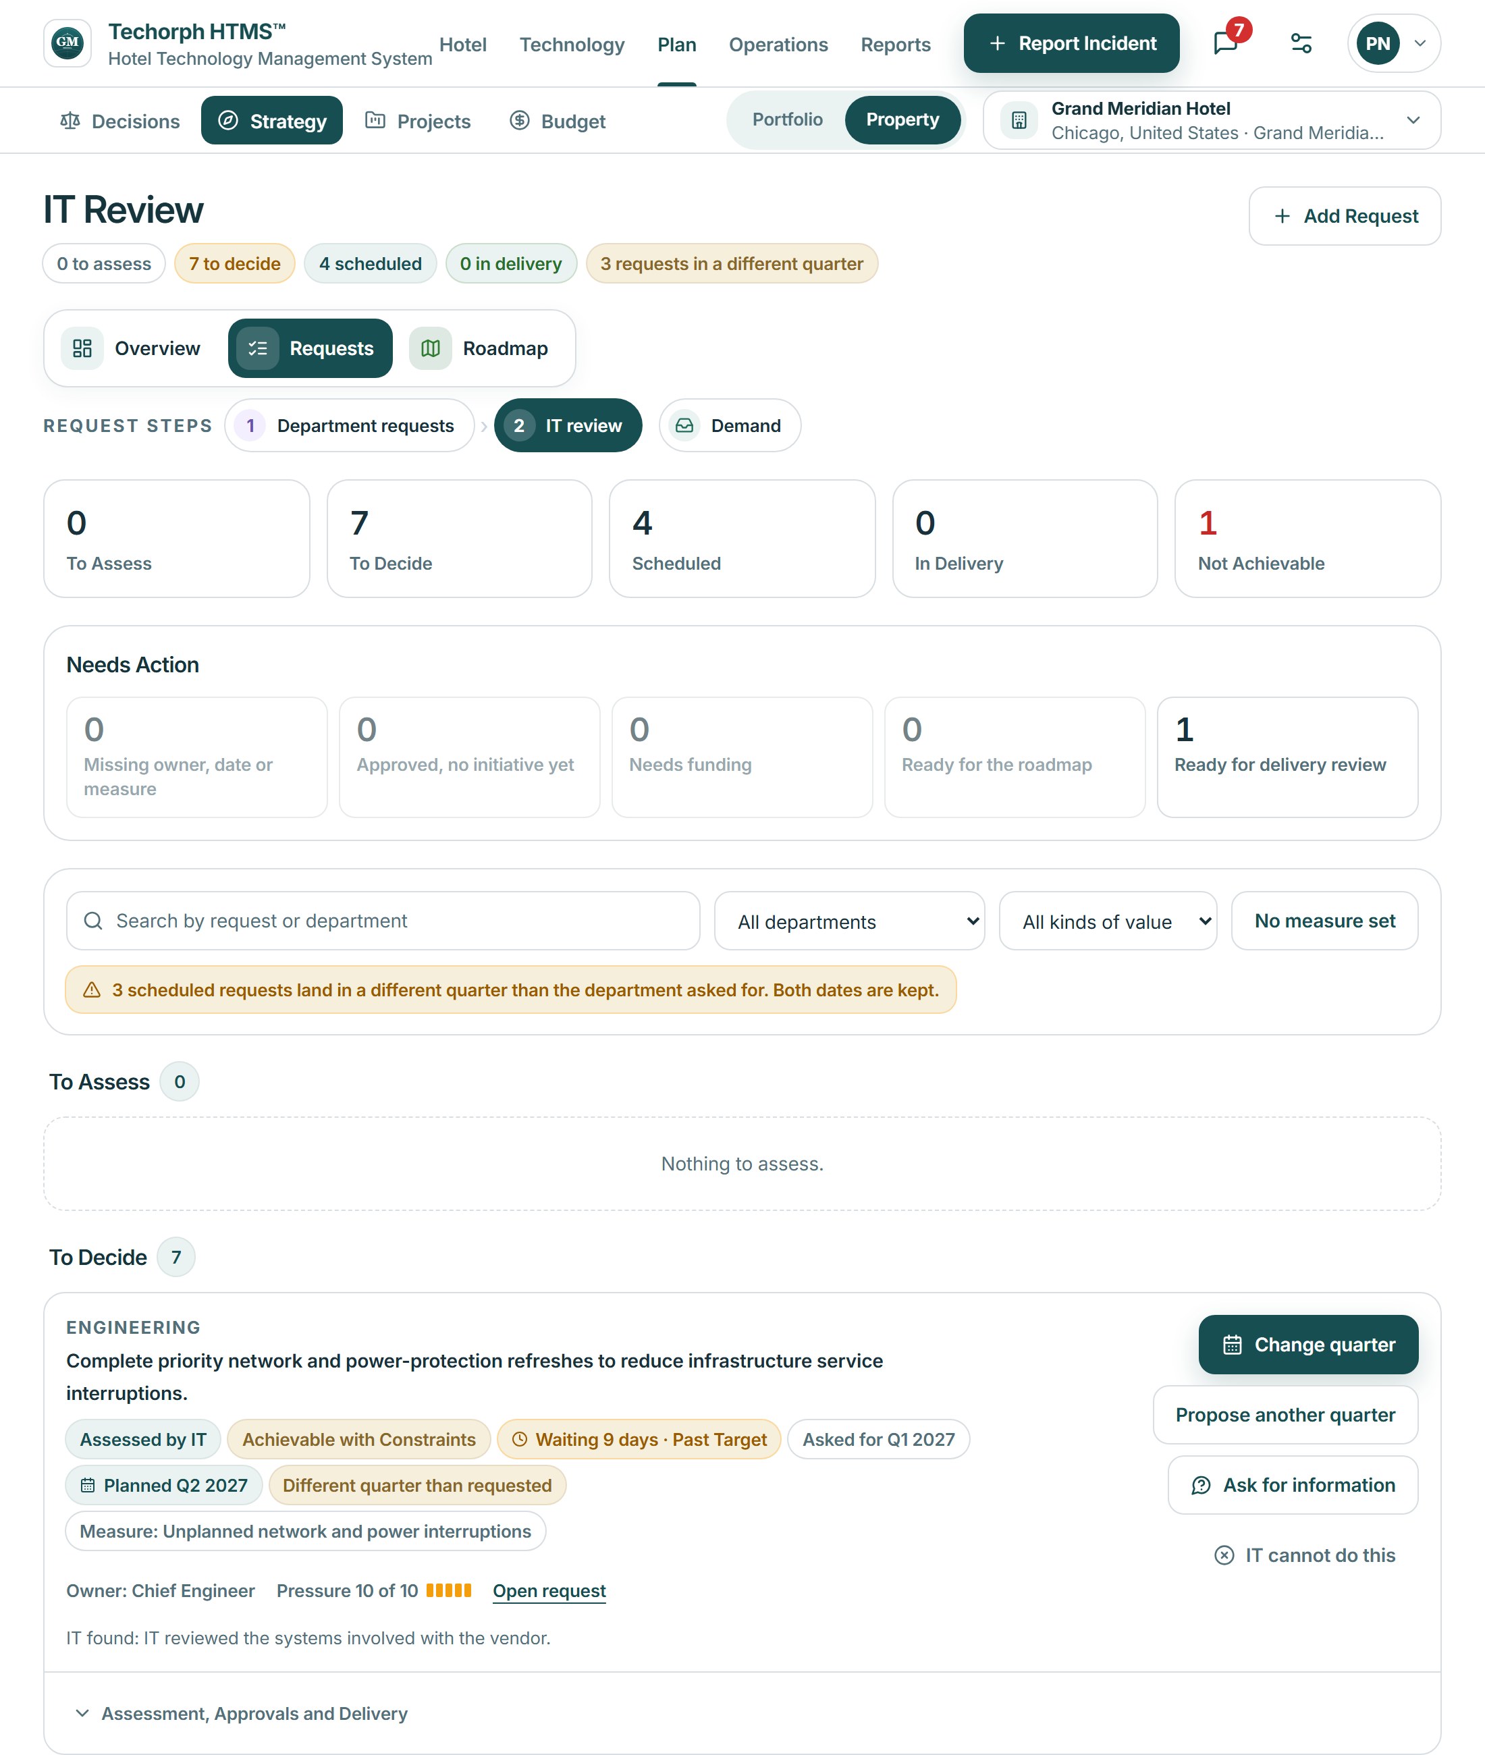The image size is (1485, 1755).
Task: Open the In Delivery summary card
Action: coord(1025,539)
